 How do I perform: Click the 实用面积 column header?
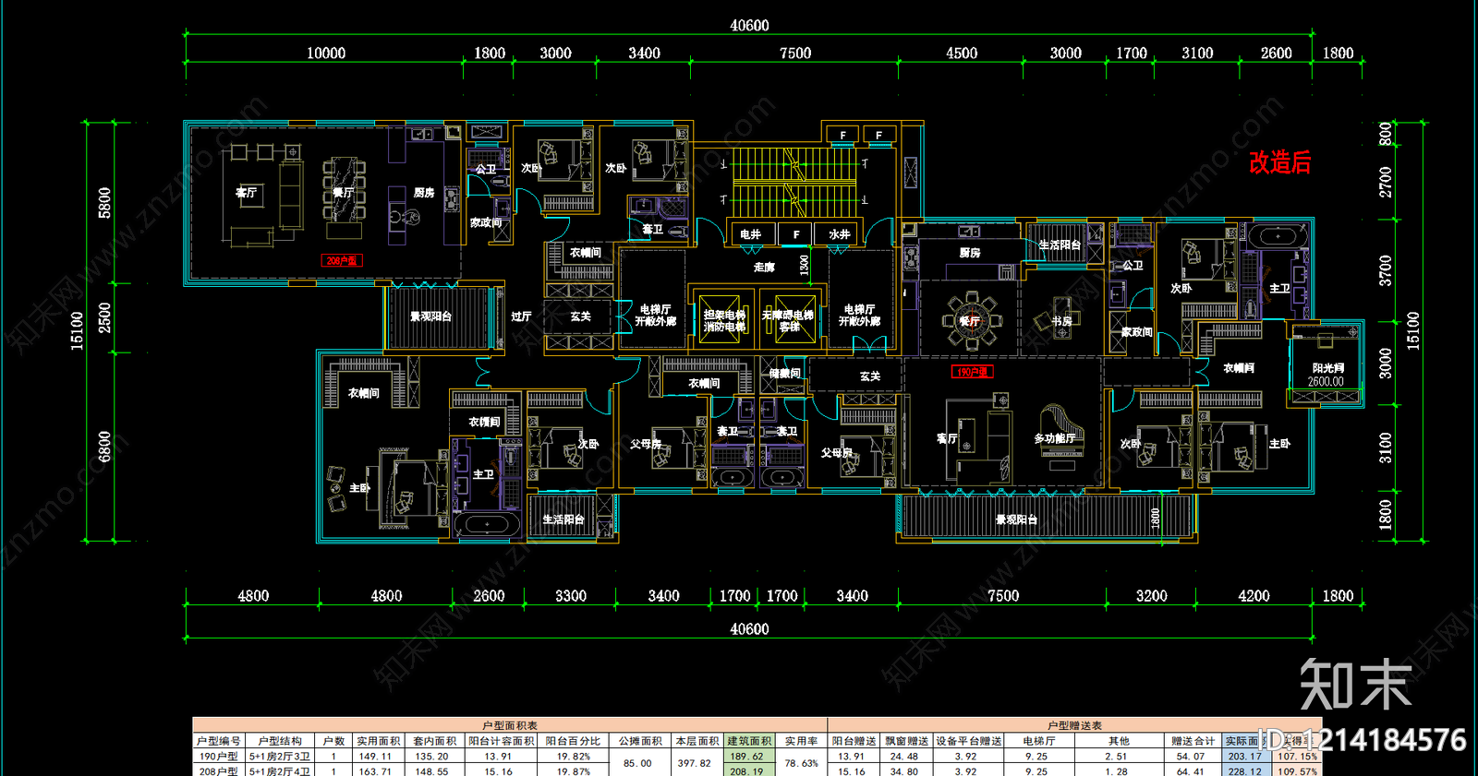[x=379, y=741]
